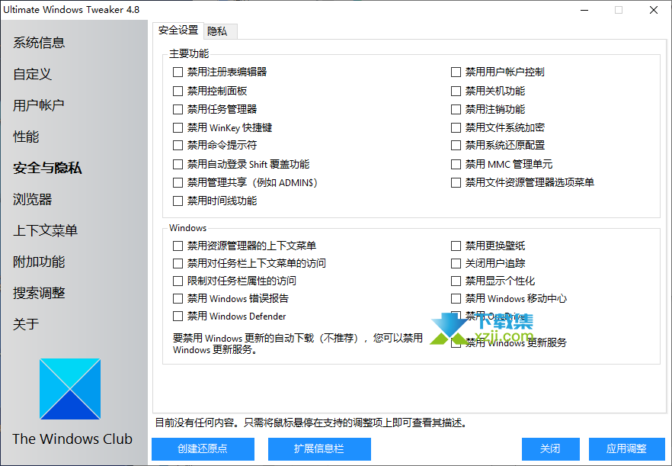672x466 pixels.
Task: Check 禁用系统还原配置 checkbox
Action: pyautogui.click(x=456, y=146)
